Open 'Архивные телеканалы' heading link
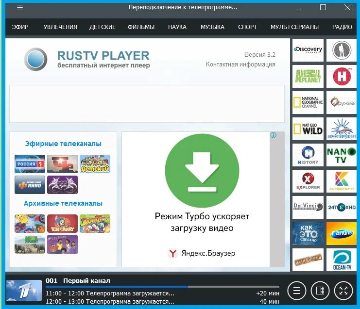The image size is (360, 309). pyautogui.click(x=63, y=203)
